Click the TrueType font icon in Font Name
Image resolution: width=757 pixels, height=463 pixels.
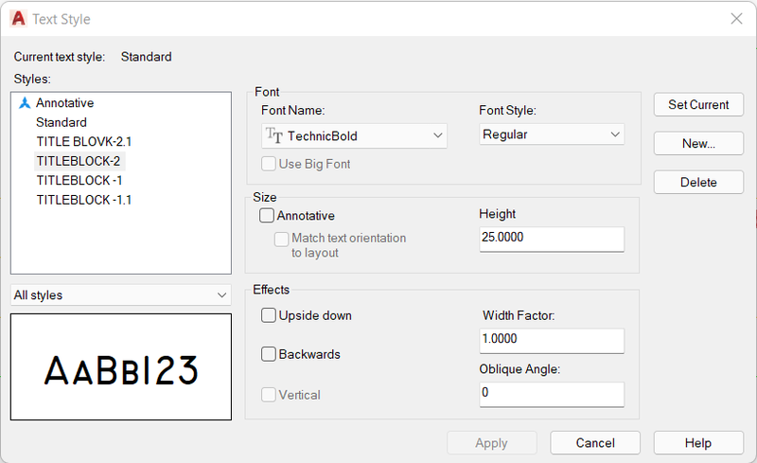pyautogui.click(x=273, y=135)
